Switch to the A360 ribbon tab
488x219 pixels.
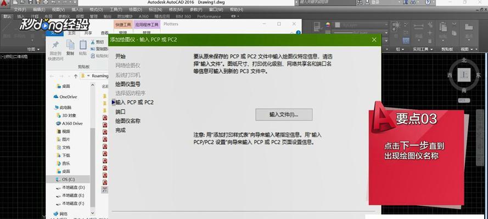tap(143, 16)
